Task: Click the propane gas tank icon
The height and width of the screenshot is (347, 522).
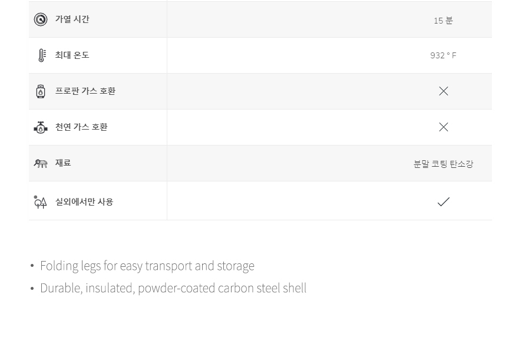Action: coord(41,91)
